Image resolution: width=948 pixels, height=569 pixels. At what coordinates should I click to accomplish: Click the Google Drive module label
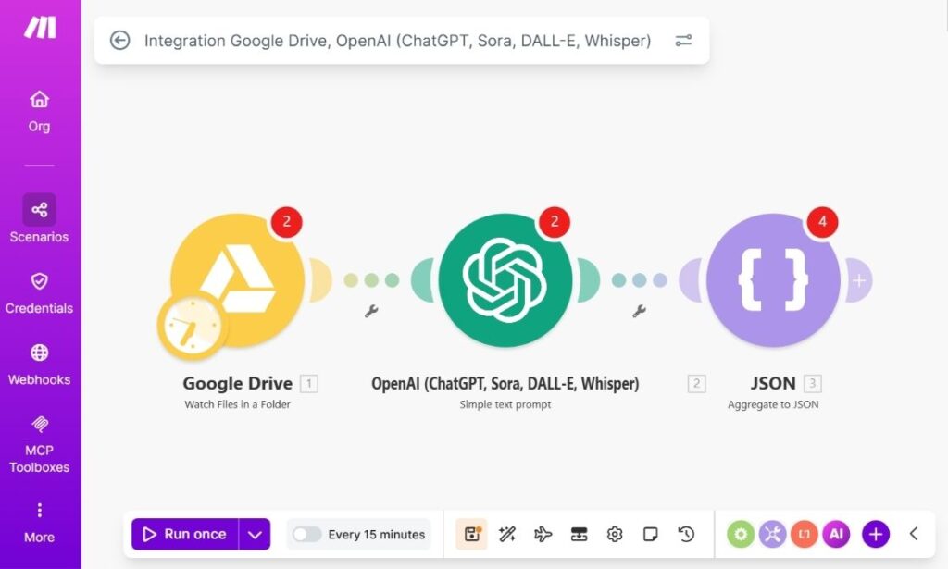238,384
